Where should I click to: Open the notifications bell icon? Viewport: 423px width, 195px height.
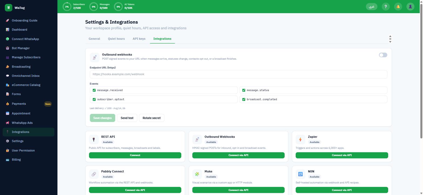pyautogui.click(x=398, y=7)
